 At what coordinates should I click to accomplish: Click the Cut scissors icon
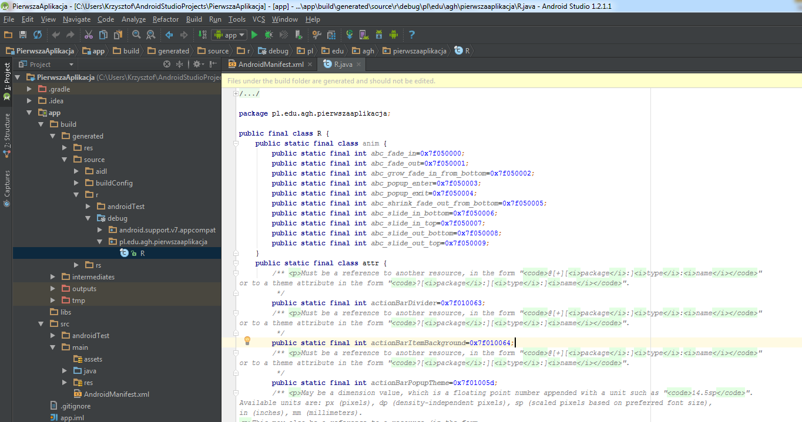89,35
